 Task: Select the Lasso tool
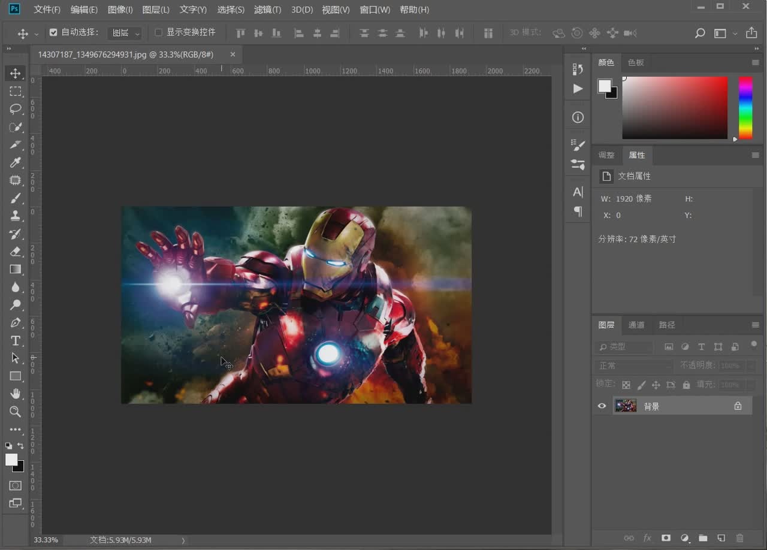pos(16,109)
